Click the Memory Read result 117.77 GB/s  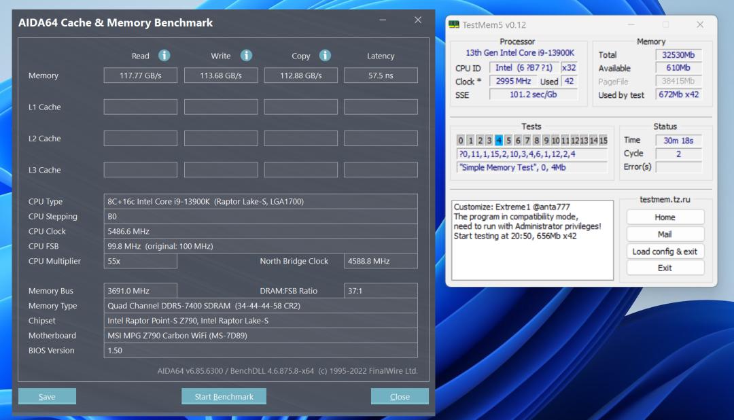(x=140, y=75)
